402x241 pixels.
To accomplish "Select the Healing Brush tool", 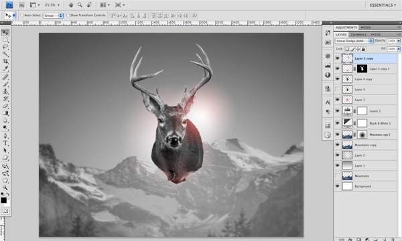I will 5,77.
